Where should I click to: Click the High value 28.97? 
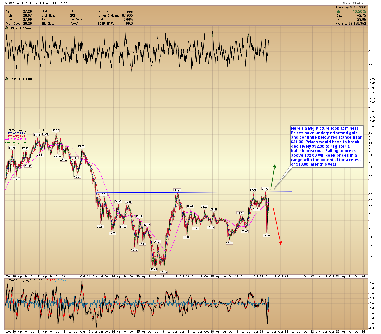click(x=27, y=15)
